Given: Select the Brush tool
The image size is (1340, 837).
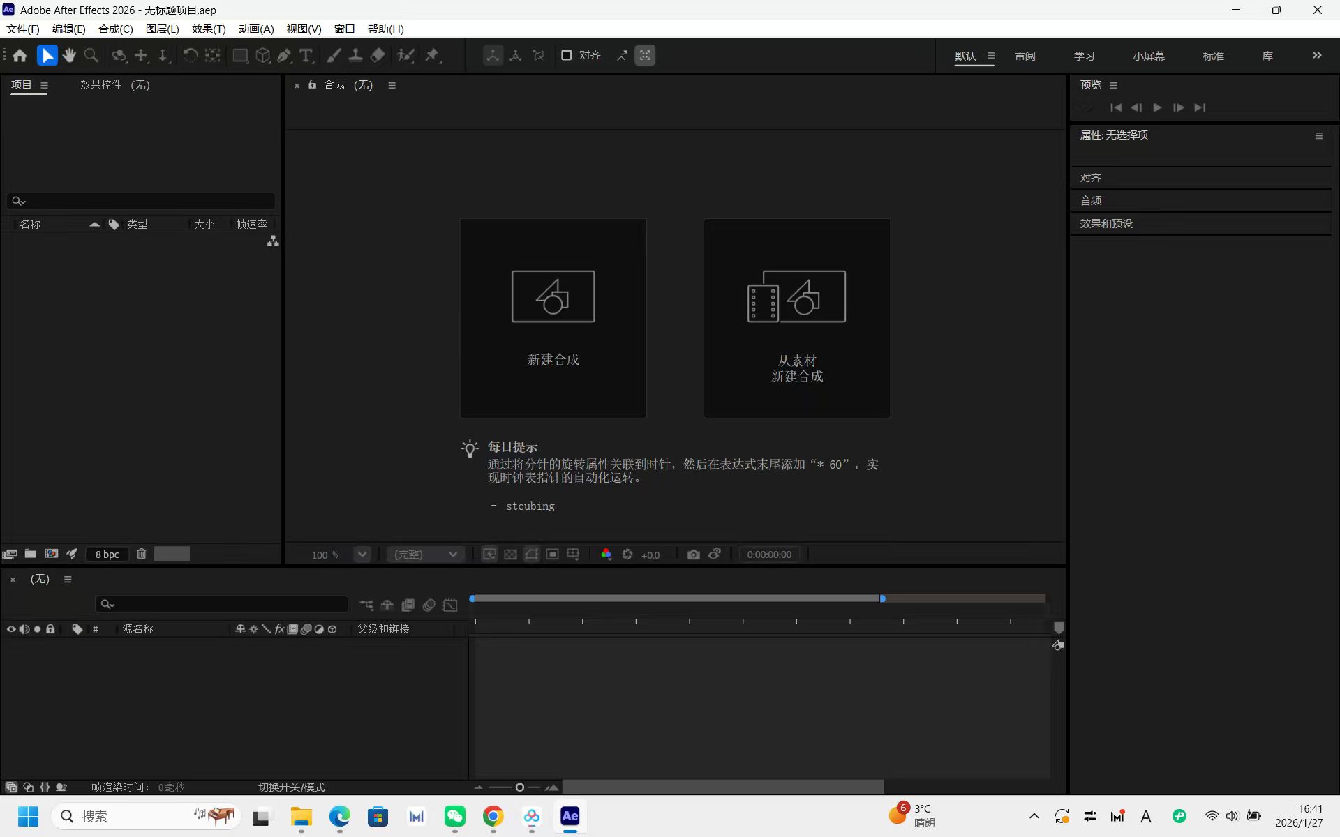Looking at the screenshot, I should pos(333,55).
